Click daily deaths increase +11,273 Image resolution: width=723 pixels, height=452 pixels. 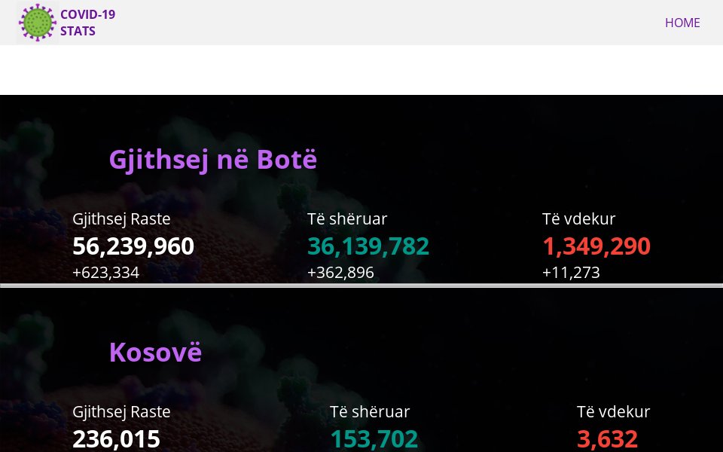coord(571,273)
